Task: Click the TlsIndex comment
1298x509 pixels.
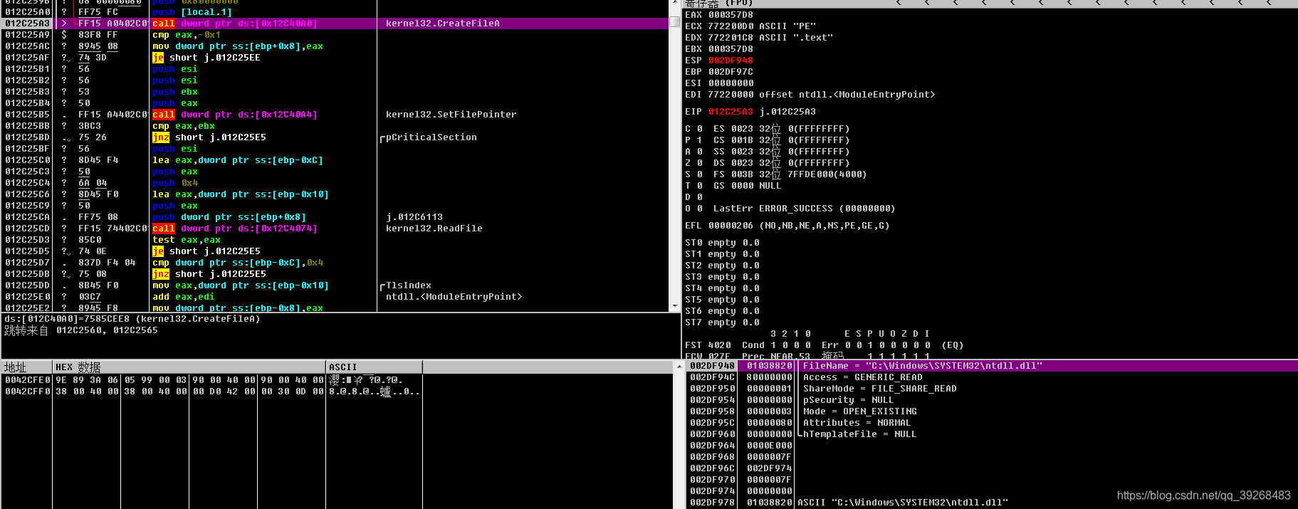Action: [x=409, y=285]
